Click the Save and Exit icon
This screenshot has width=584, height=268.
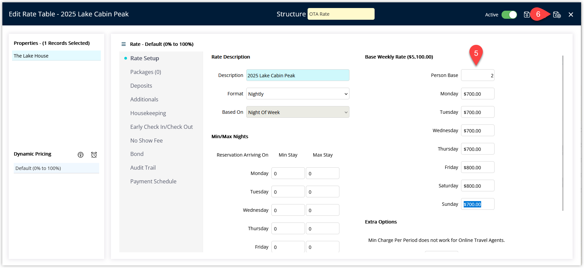[557, 14]
